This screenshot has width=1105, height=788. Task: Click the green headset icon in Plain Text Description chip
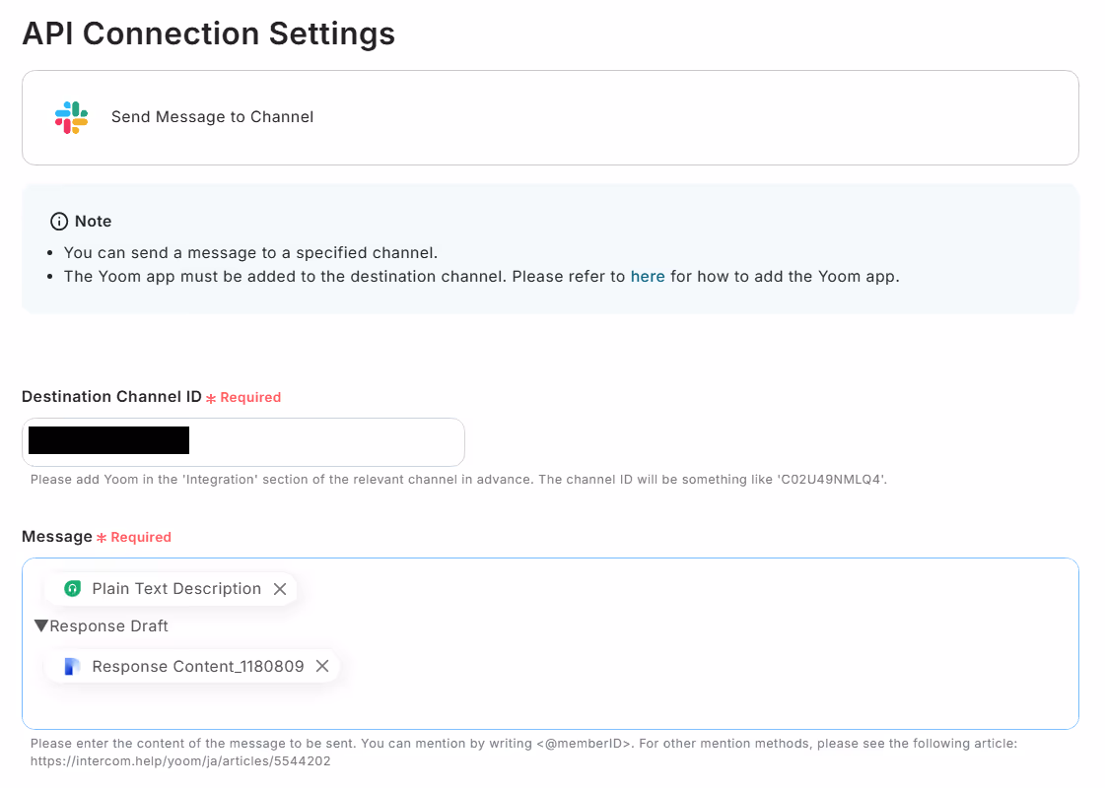72,589
